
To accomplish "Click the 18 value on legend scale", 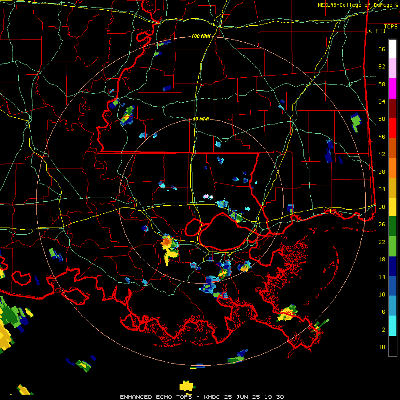I will (382, 260).
